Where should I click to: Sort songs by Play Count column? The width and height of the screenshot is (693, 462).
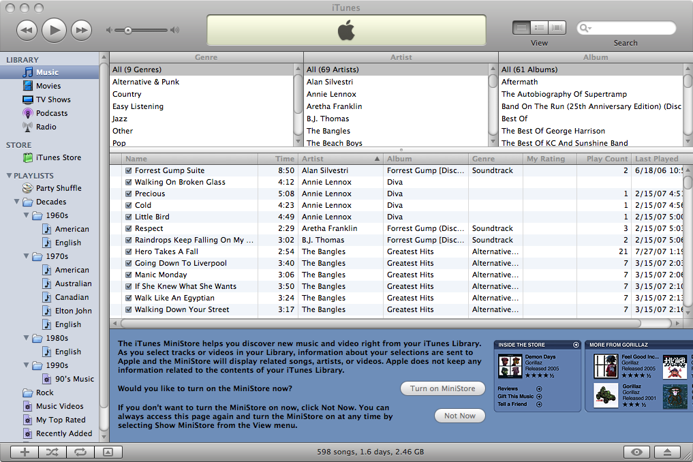pyautogui.click(x=604, y=159)
